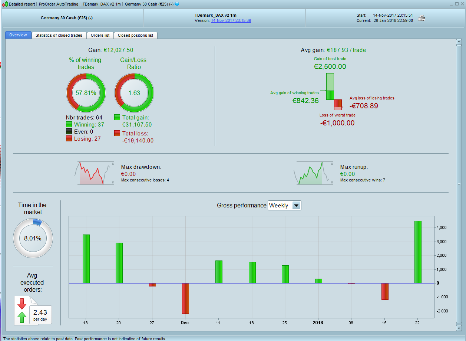Click the blue chat bubble icon in title bar

tap(177, 4)
